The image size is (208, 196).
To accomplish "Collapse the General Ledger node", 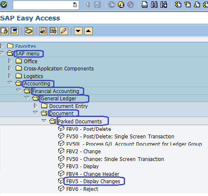I will (27, 98).
